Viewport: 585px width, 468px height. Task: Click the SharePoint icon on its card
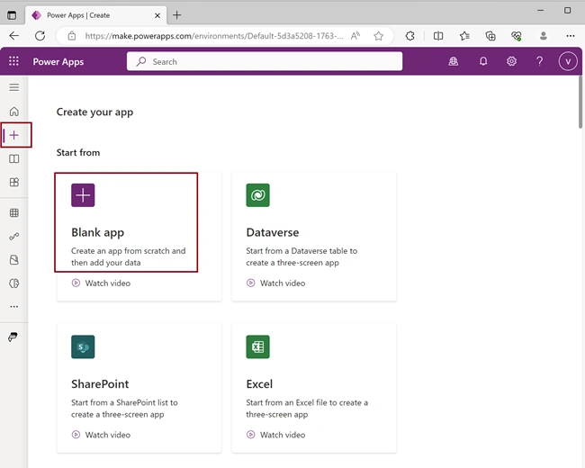point(83,346)
